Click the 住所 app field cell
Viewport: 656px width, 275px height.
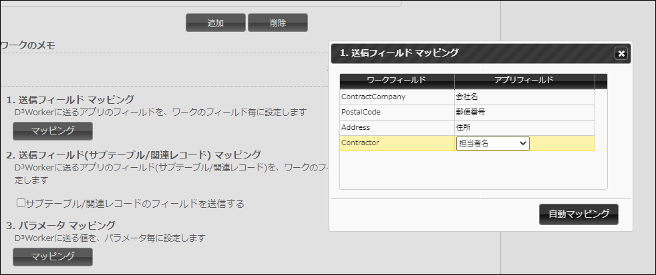[524, 128]
